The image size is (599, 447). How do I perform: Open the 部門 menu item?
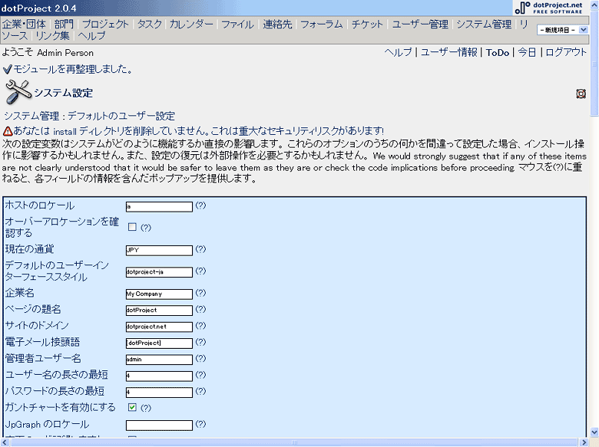64,24
